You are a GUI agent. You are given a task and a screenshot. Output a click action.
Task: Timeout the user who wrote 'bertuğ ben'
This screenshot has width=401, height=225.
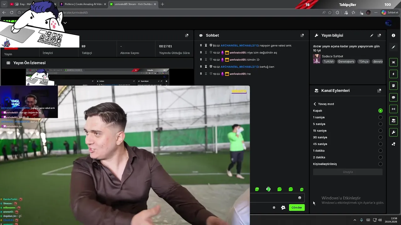coord(206,67)
